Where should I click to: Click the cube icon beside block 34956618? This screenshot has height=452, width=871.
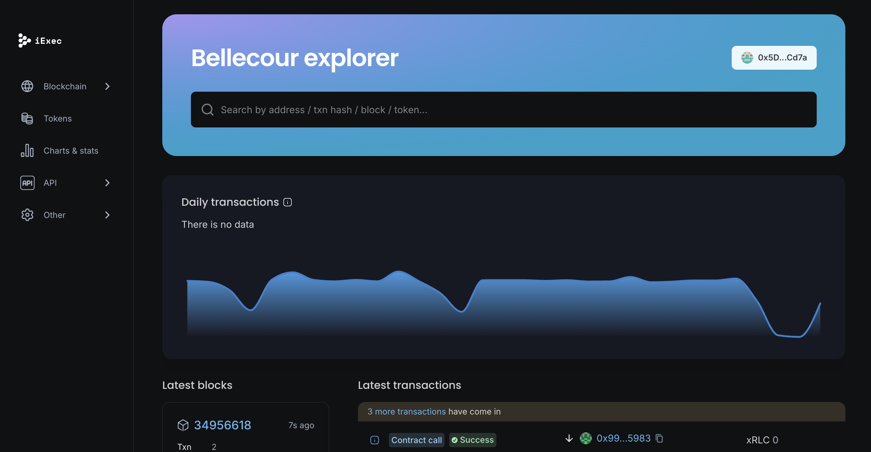(183, 425)
